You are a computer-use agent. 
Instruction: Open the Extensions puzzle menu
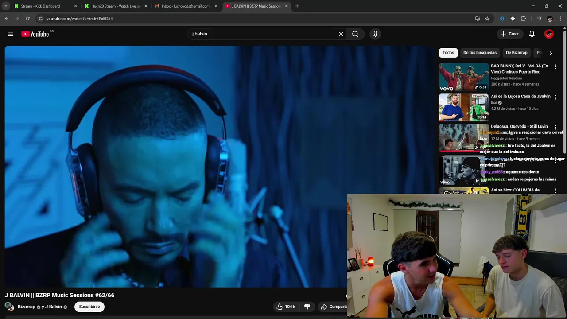tap(524, 19)
